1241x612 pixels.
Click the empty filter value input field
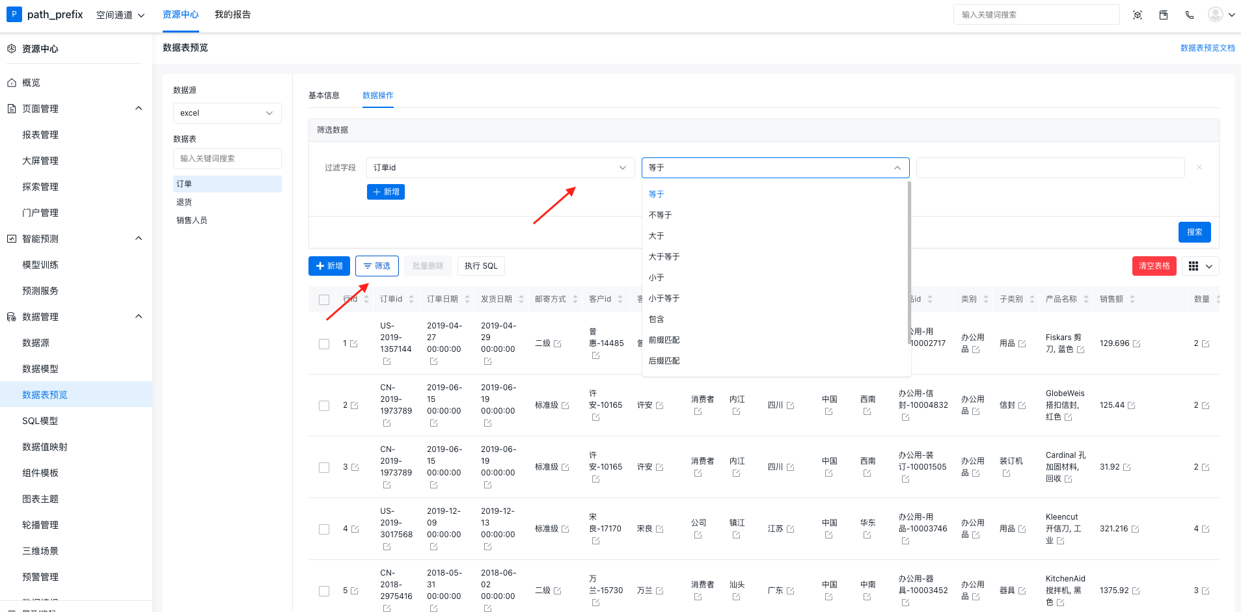pos(1050,168)
